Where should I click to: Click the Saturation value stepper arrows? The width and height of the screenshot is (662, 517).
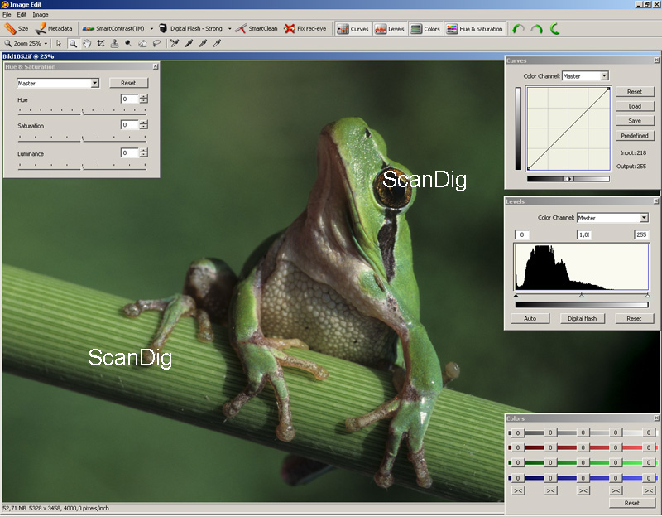(x=144, y=125)
